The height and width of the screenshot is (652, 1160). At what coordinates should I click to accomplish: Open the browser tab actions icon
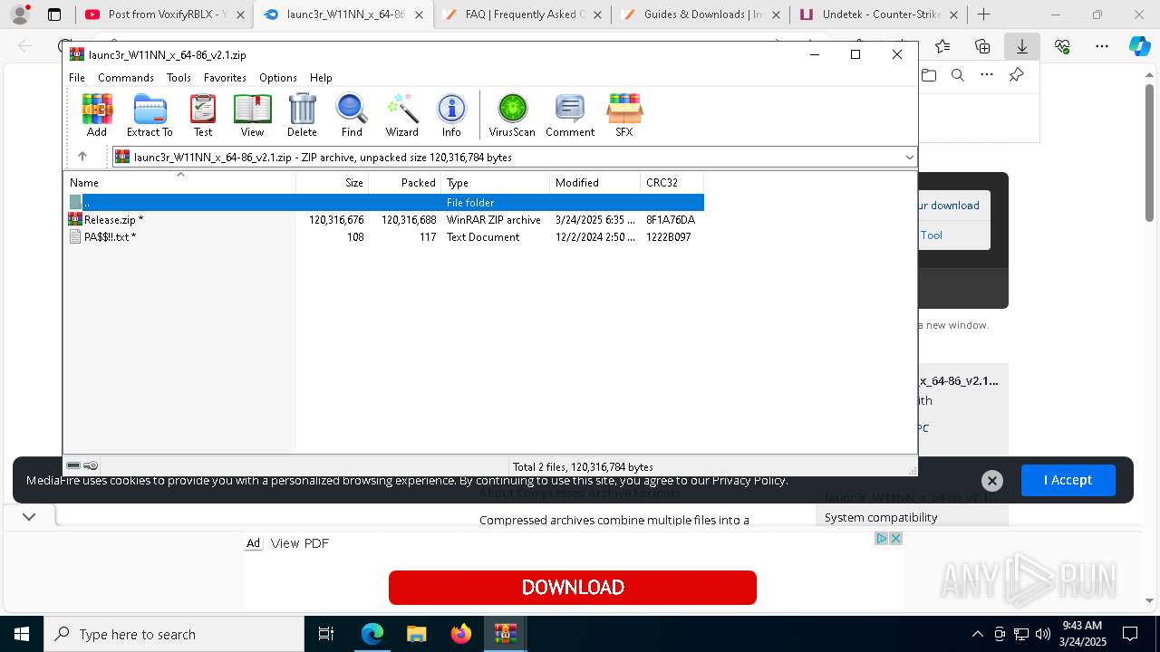click(54, 14)
